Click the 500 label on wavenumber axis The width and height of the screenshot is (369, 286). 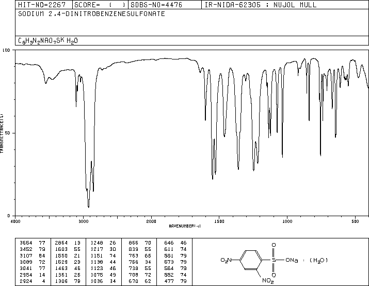355,221
